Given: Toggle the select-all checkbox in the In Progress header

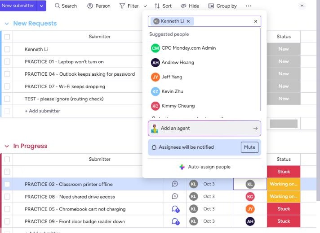Looking at the screenshot, I should (x=7, y=160).
